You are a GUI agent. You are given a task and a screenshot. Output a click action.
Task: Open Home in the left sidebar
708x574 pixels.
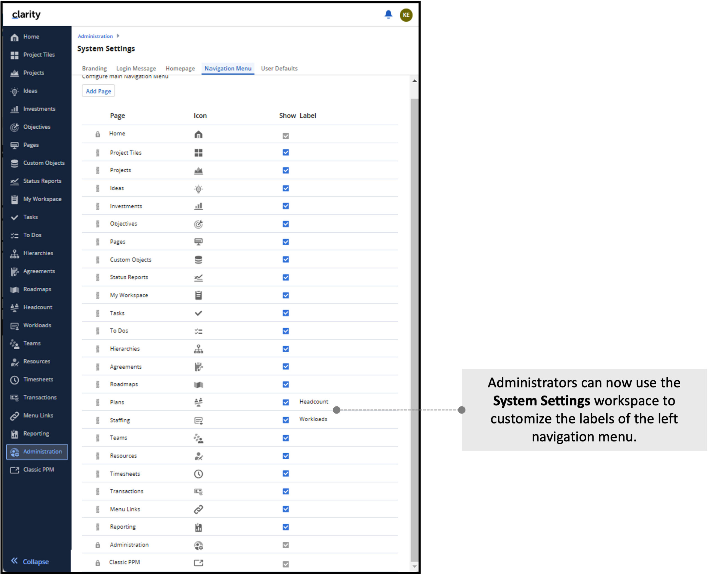point(31,37)
